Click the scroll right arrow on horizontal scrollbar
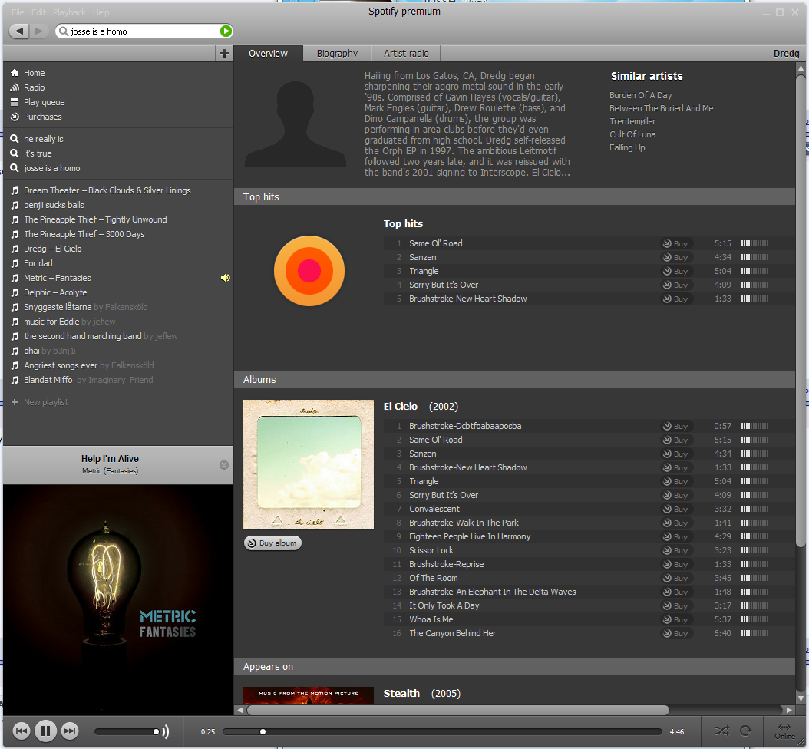The image size is (809, 749). [789, 710]
